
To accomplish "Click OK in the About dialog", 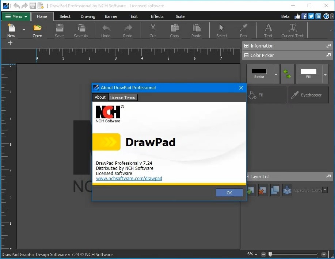I will coord(229,193).
